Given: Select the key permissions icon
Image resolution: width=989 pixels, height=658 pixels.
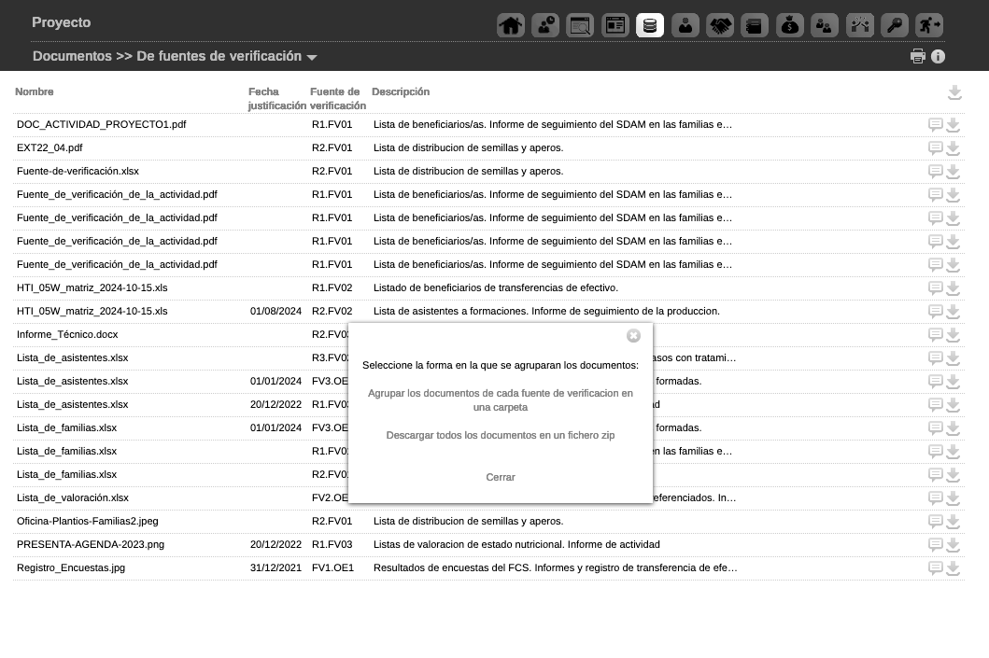Looking at the screenshot, I should point(894,24).
